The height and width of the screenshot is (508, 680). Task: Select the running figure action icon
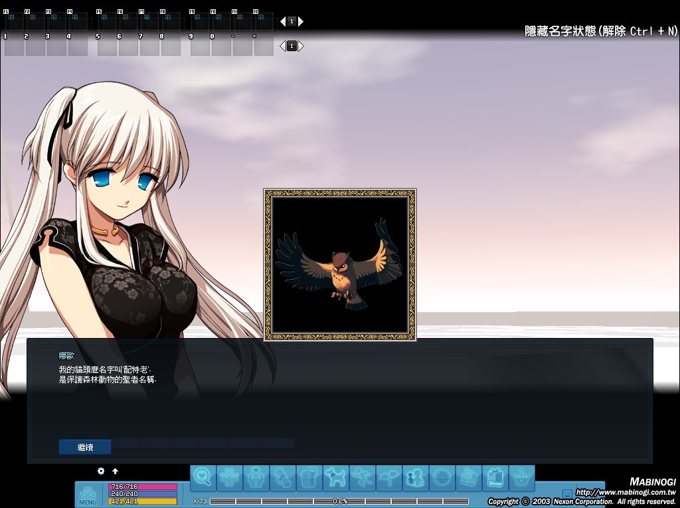click(363, 477)
